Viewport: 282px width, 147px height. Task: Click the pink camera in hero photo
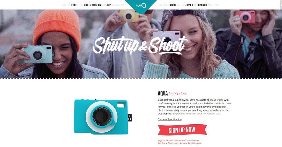(245, 17)
